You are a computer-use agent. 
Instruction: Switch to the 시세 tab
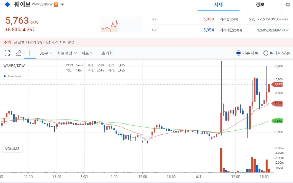pos(219,5)
